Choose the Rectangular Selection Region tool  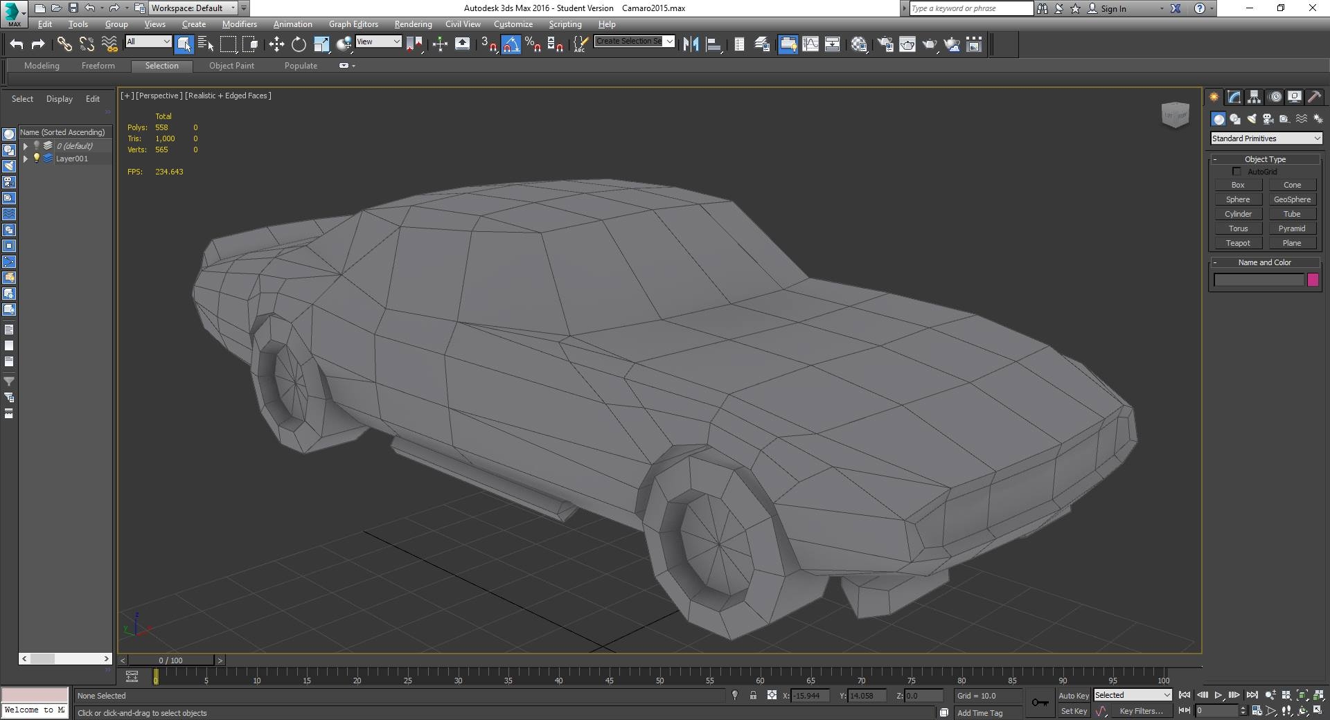[x=228, y=44]
